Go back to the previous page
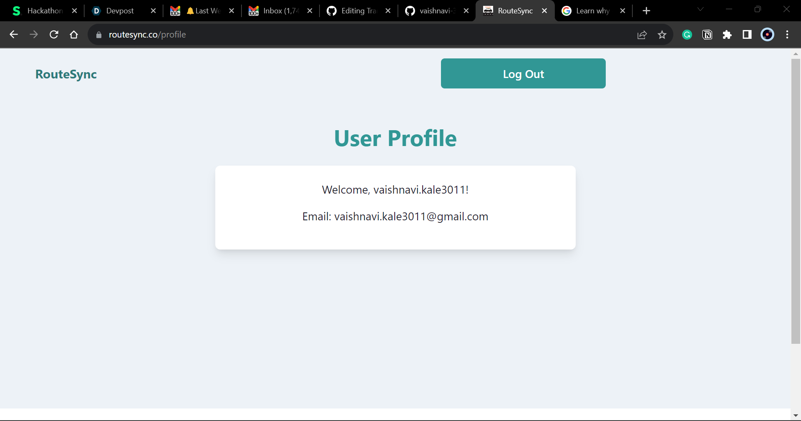This screenshot has height=421, width=801. pyautogui.click(x=14, y=35)
